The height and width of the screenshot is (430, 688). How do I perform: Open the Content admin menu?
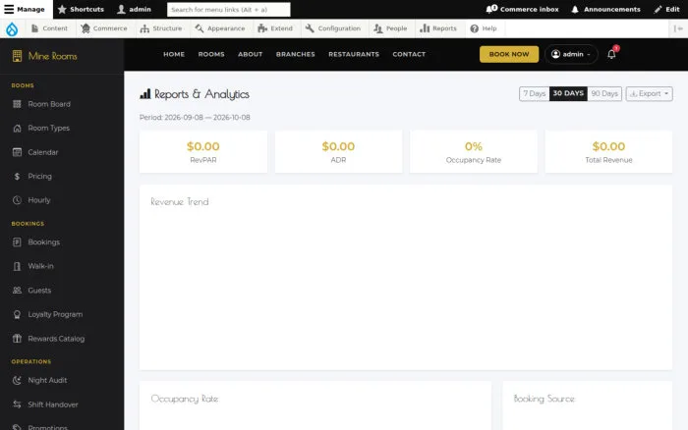point(49,28)
